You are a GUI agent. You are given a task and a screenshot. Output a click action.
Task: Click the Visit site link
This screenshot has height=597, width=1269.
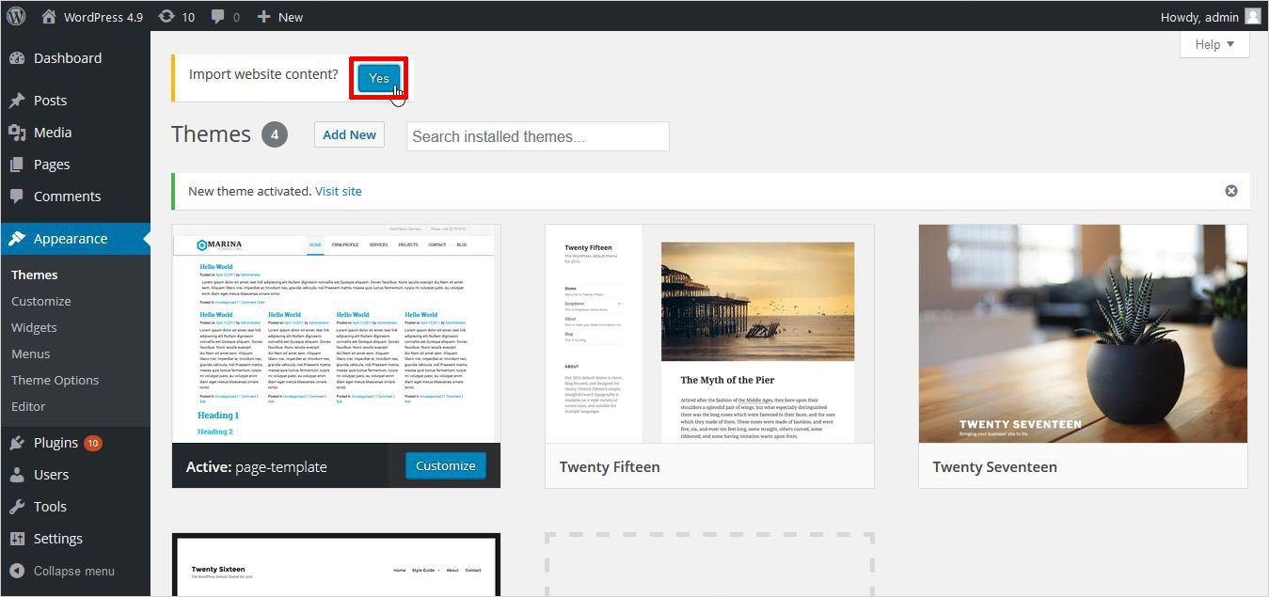click(x=338, y=191)
